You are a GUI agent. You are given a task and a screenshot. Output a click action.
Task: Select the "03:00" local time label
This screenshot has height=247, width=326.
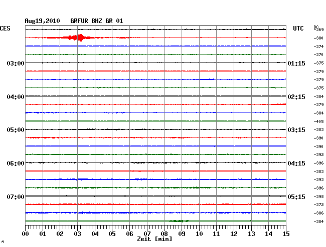[16, 63]
